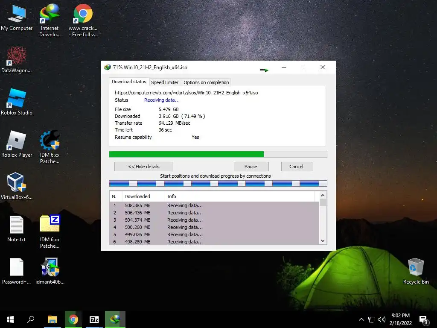Click the IDM icon in the download title bar

click(107, 67)
